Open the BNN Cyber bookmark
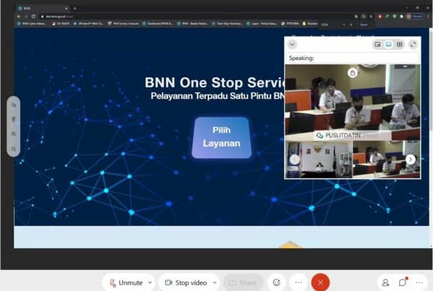Viewport: 433px width, 291px height. (x=32, y=24)
